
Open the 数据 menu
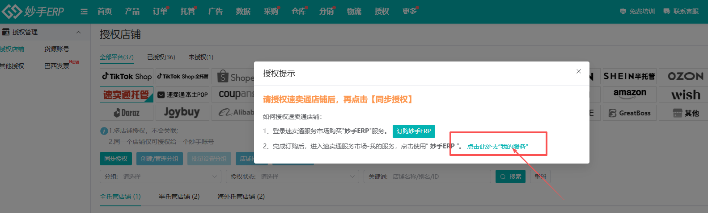pos(243,12)
